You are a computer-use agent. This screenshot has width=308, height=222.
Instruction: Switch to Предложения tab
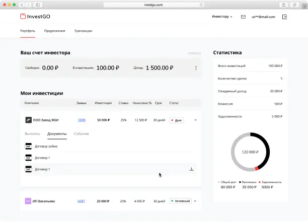(x=55, y=31)
